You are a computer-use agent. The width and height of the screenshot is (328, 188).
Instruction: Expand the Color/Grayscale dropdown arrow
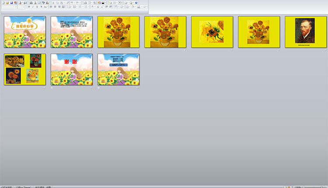pyautogui.click(x=105, y=3)
